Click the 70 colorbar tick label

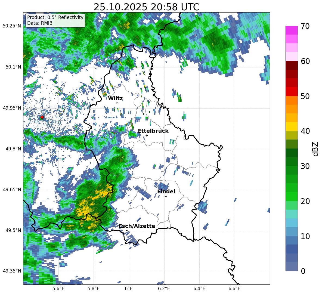point(305,26)
